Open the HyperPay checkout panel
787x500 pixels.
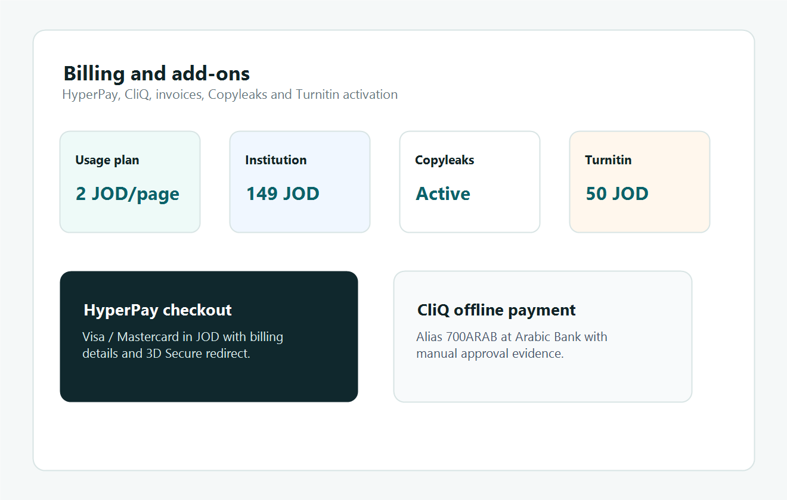(x=209, y=336)
